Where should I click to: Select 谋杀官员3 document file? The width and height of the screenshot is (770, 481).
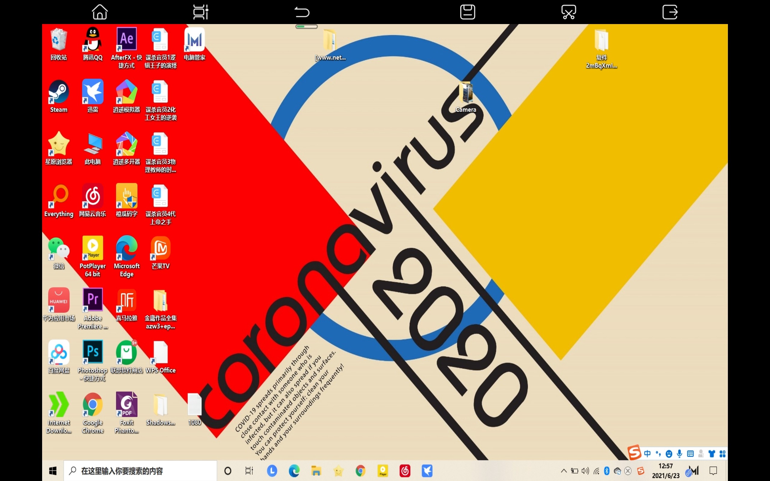pyautogui.click(x=160, y=144)
